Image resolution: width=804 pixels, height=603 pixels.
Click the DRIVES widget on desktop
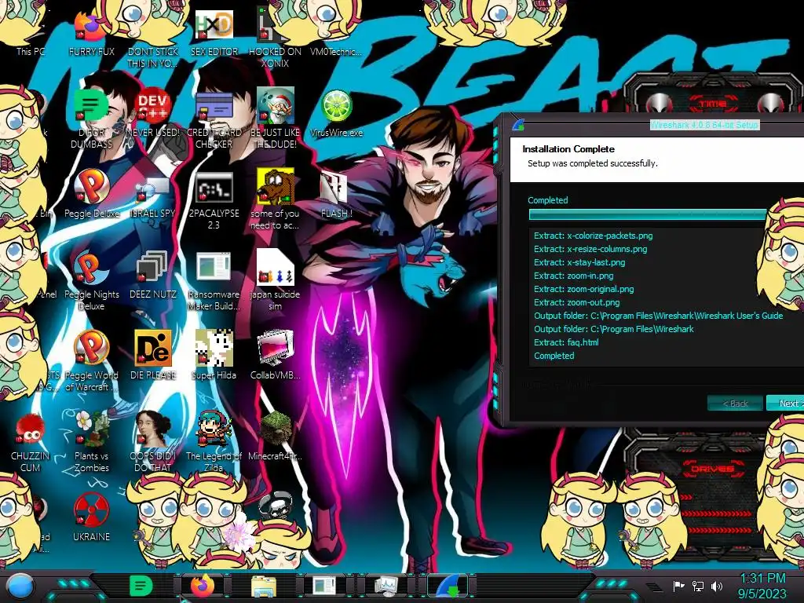coord(712,468)
